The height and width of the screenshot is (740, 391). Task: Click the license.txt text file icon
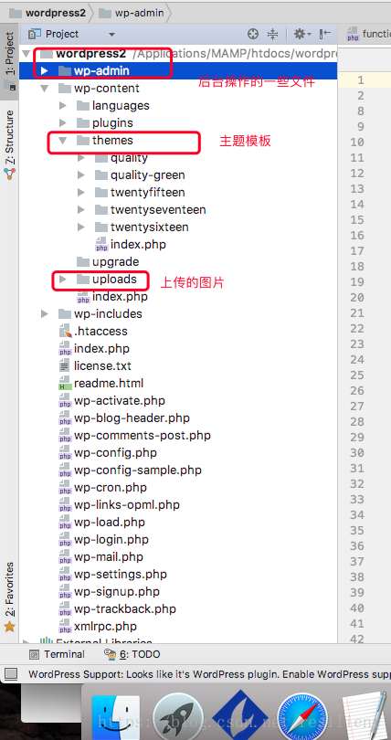(x=65, y=365)
